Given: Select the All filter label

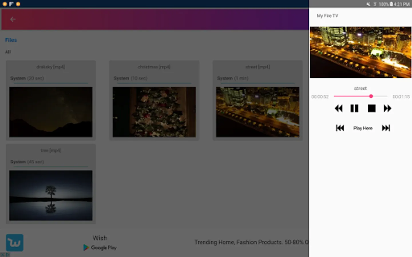Looking at the screenshot, I should tap(8, 52).
